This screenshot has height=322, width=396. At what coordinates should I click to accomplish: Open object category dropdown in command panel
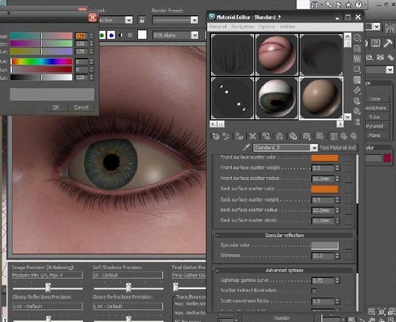(x=390, y=70)
